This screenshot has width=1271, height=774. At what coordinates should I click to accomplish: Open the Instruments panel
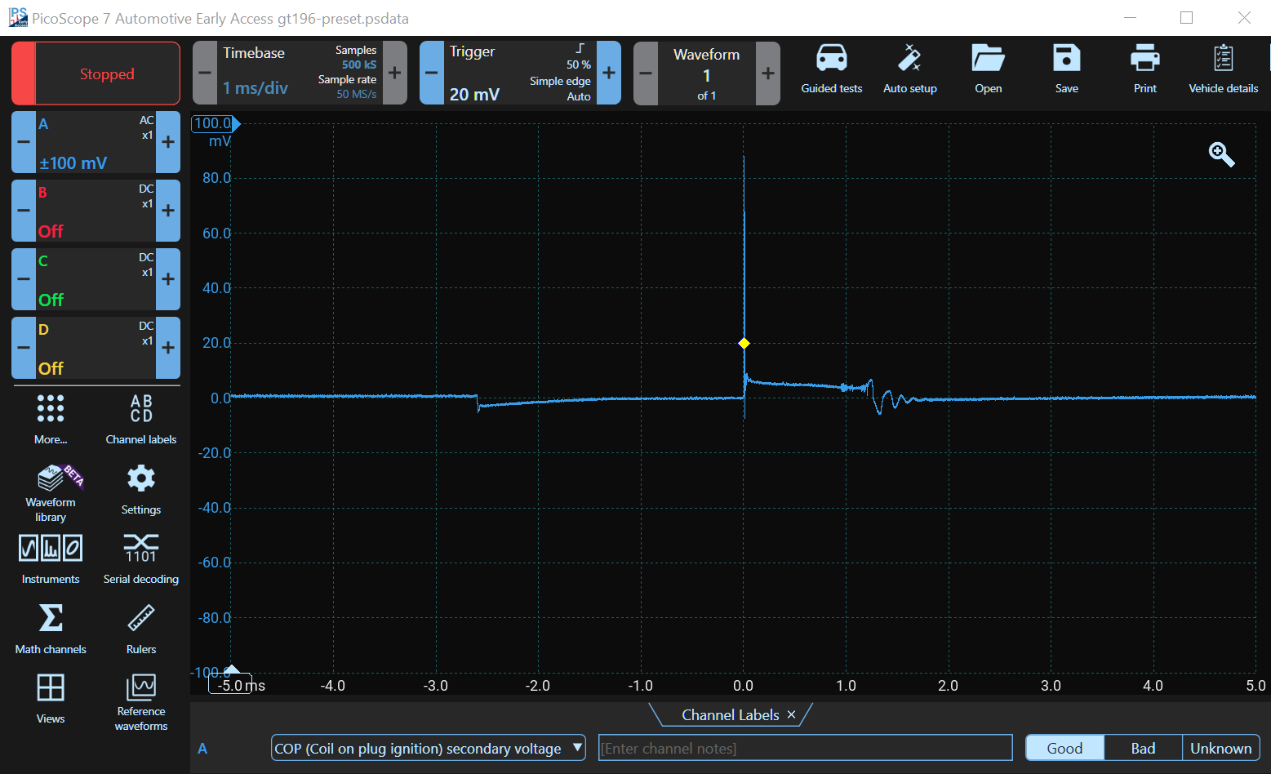[x=50, y=558]
